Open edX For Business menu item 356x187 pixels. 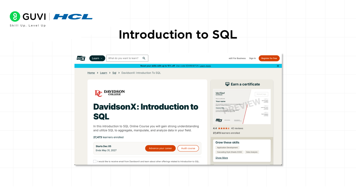click(x=237, y=58)
